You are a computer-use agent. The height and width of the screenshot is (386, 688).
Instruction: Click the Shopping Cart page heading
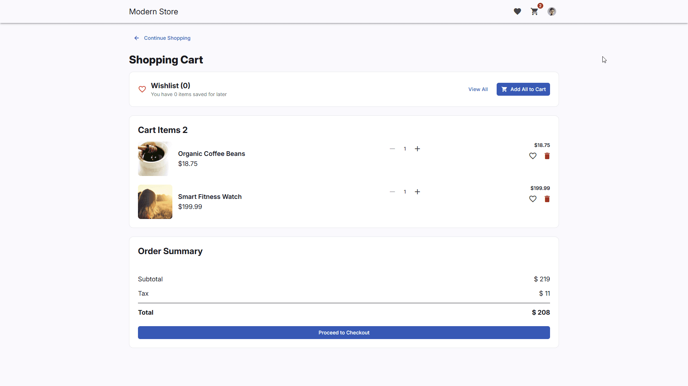click(166, 60)
